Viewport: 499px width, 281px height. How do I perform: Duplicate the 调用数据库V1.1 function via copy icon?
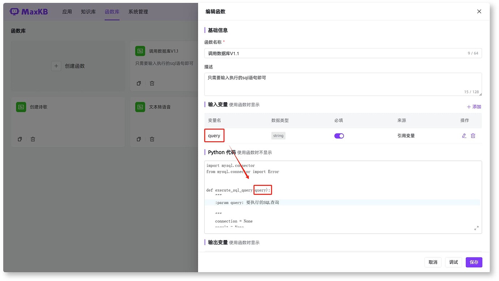point(139,83)
